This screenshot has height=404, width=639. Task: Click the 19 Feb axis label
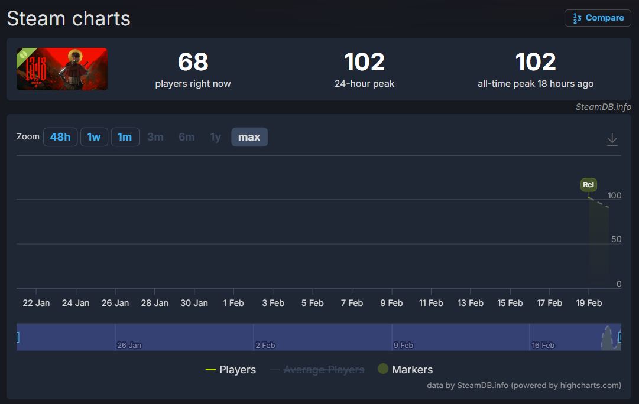(589, 303)
